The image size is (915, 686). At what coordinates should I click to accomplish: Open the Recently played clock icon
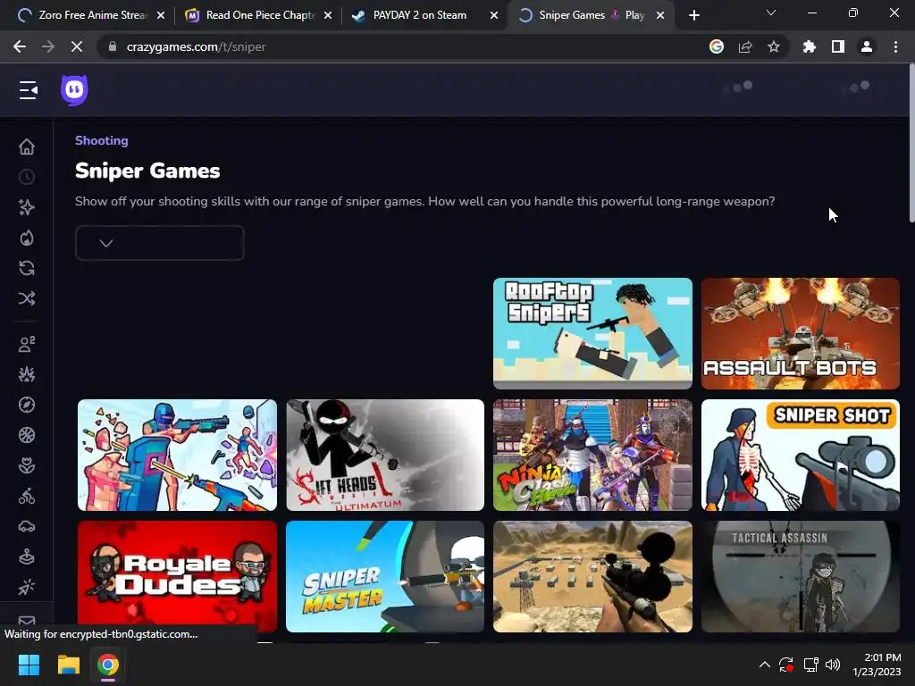(26, 177)
